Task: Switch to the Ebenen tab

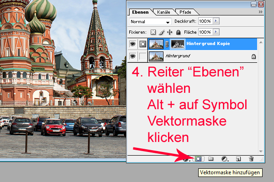Action: (140, 12)
